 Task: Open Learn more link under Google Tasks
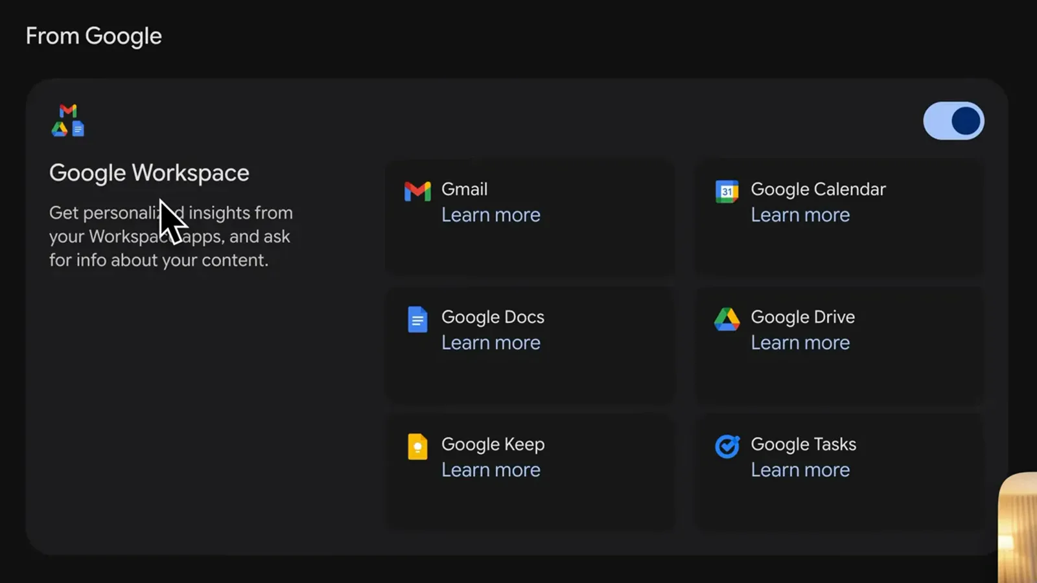click(800, 470)
